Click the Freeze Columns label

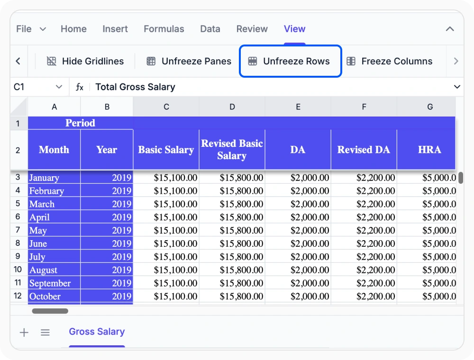click(x=397, y=61)
